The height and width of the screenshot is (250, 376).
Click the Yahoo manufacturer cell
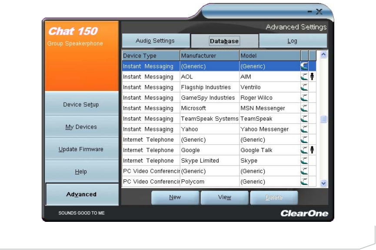210,129
